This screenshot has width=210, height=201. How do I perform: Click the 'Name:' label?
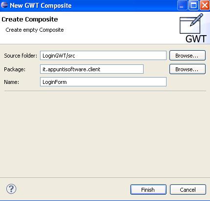pos(11,82)
